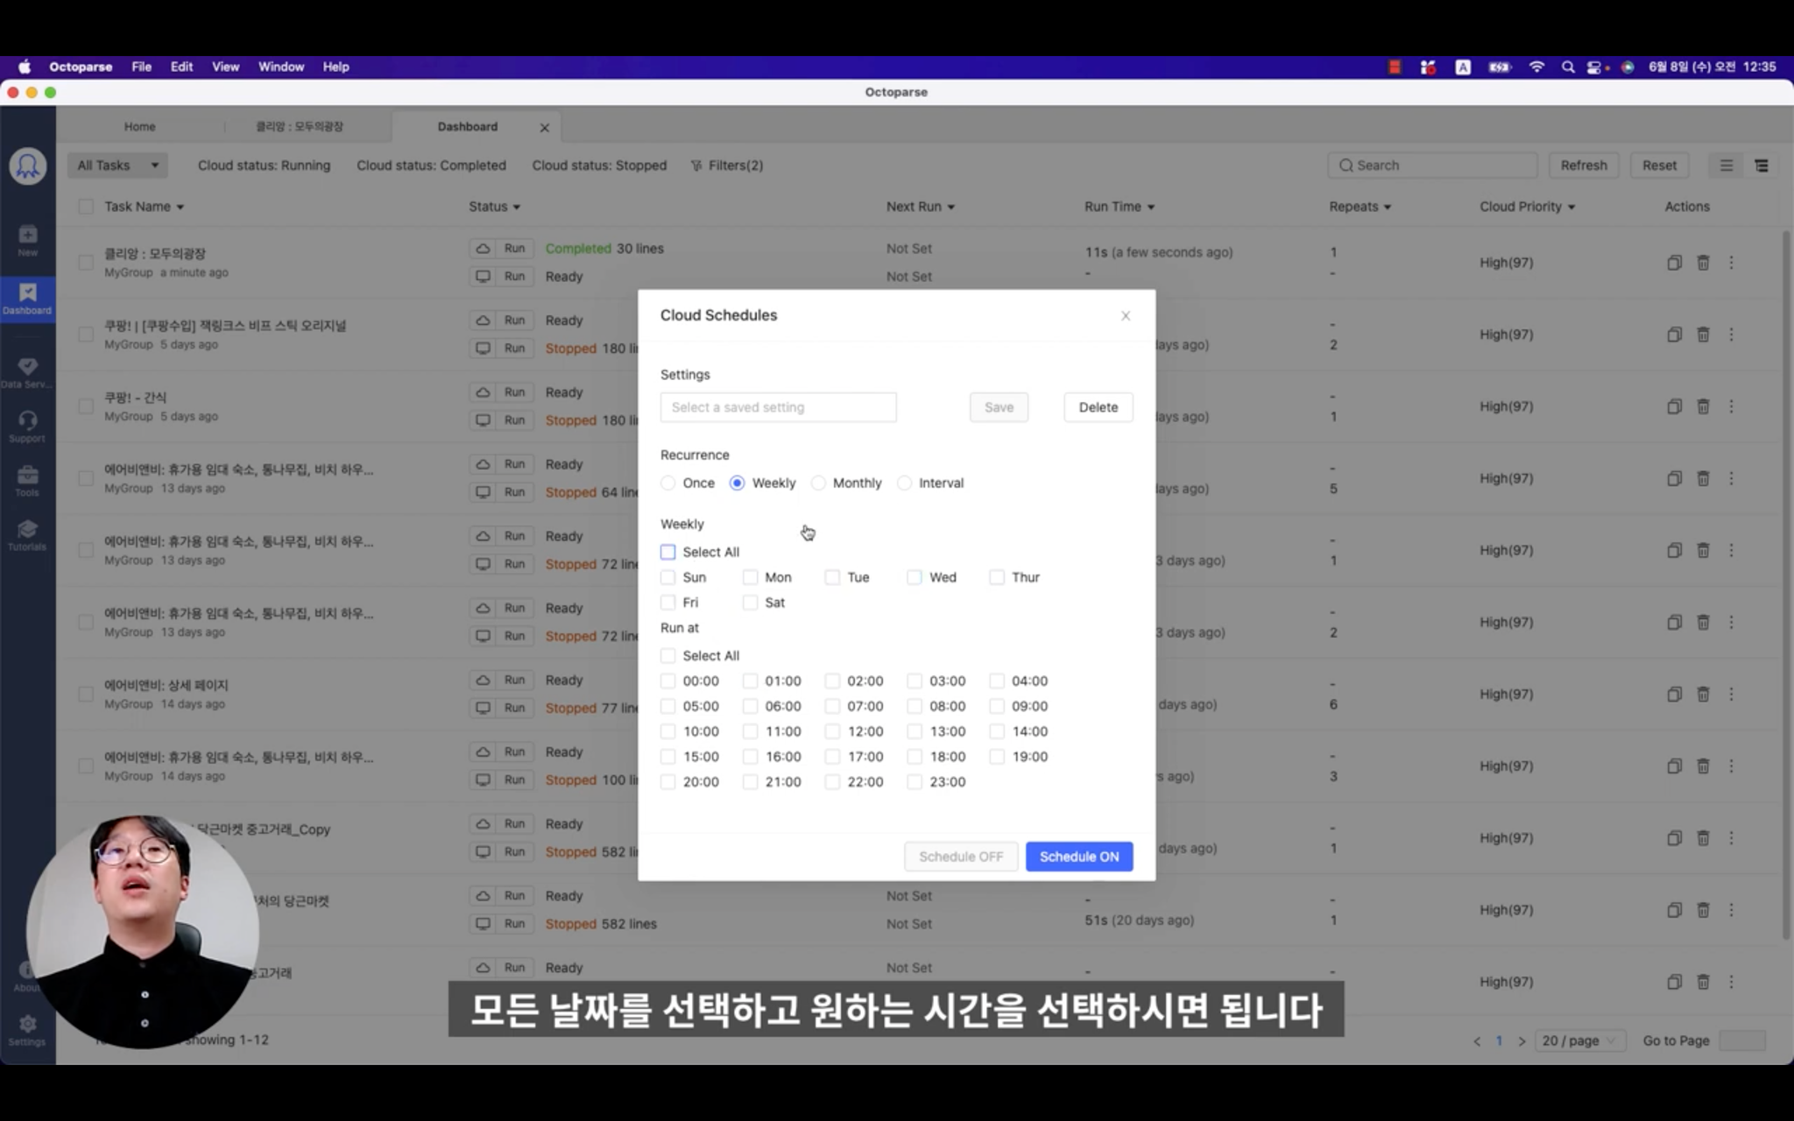This screenshot has height=1121, width=1794.
Task: Click the Schedule ON button
Action: pos(1079,857)
